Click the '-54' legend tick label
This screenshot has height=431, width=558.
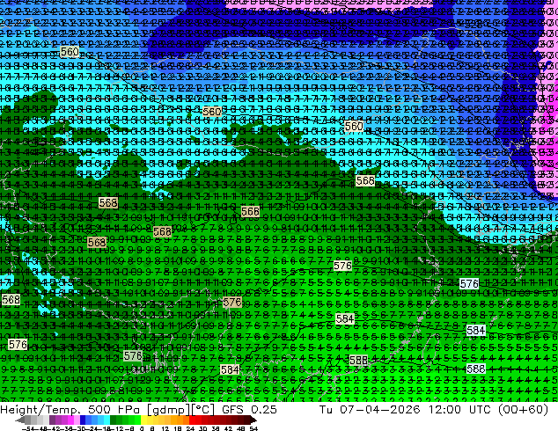pos(28,429)
